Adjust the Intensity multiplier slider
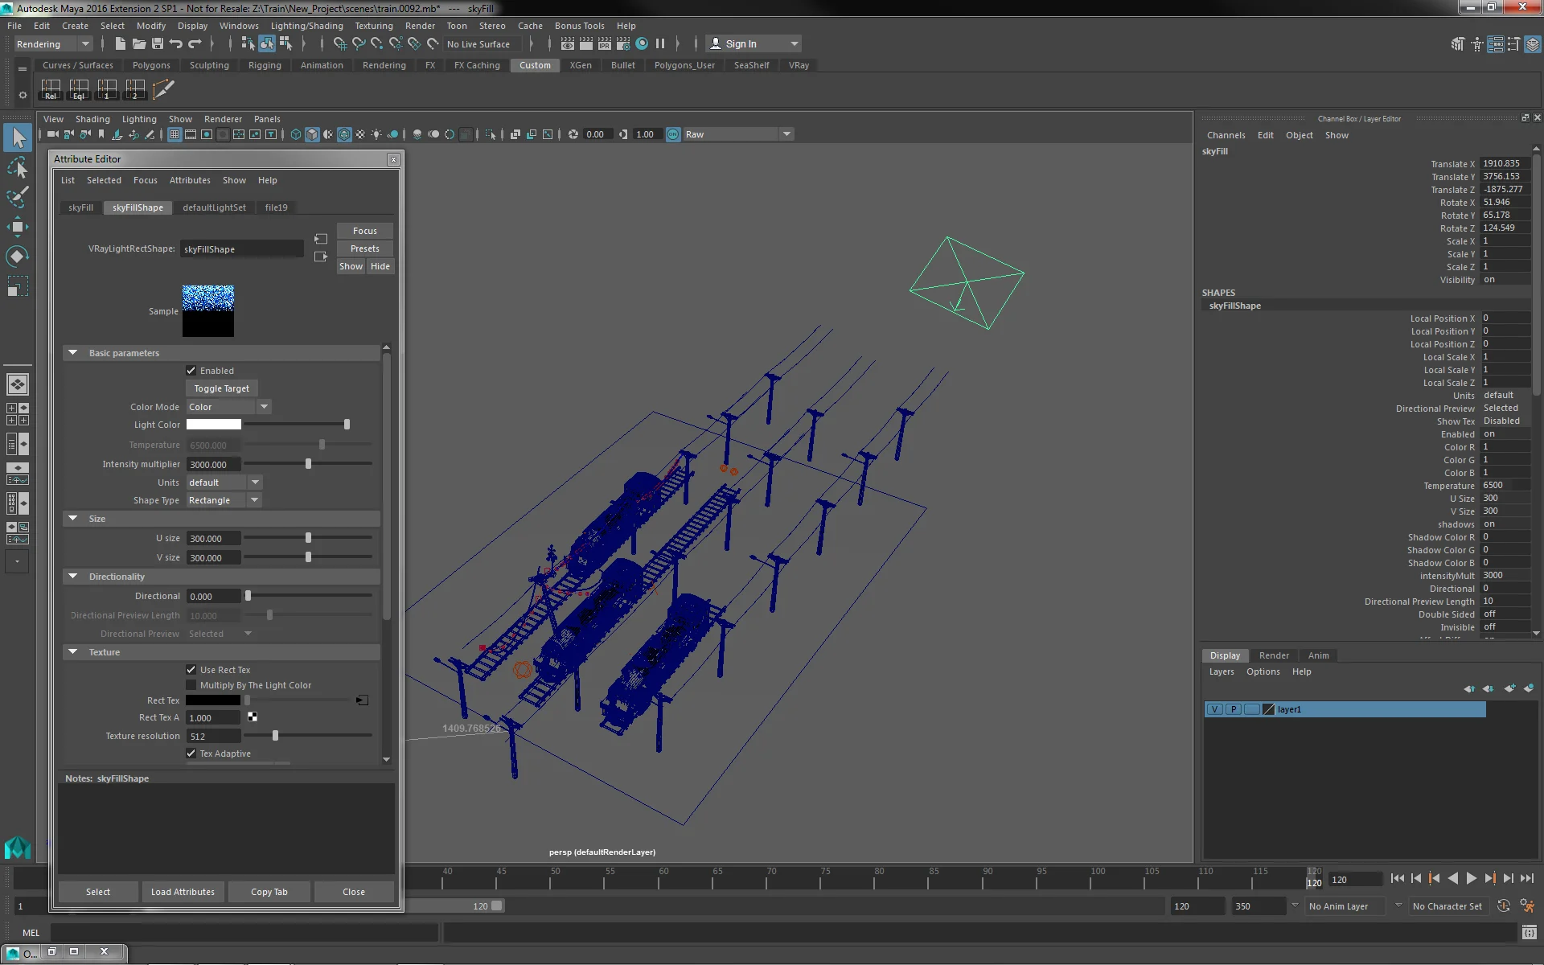 (x=308, y=464)
